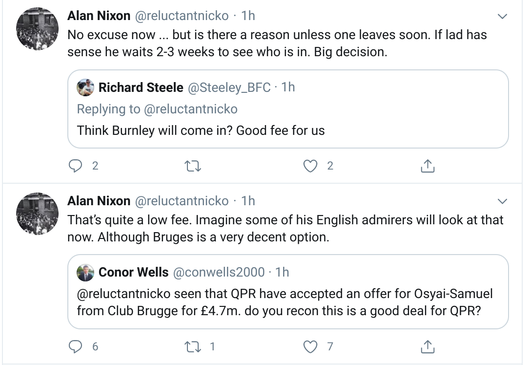Click the @reluctantnicko handle in the first tweet header

coord(181,16)
